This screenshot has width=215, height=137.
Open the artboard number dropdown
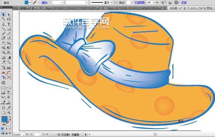40,135
